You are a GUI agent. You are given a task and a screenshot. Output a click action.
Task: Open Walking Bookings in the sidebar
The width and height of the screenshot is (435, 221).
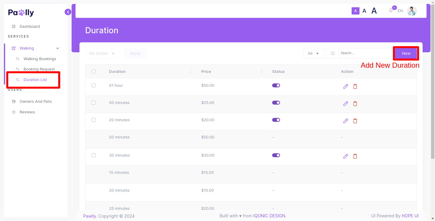coord(40,59)
